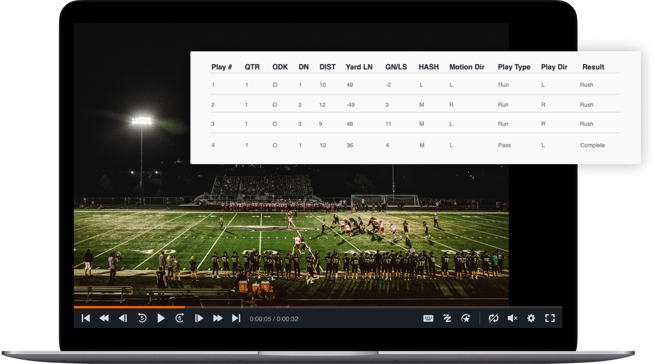Image resolution: width=657 pixels, height=364 pixels.
Task: Open keyboard shortcuts icon
Action: coord(428,318)
